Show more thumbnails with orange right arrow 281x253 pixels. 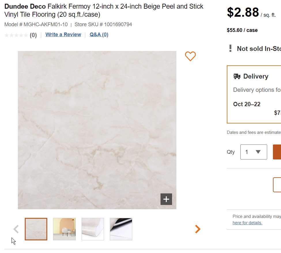point(197,229)
